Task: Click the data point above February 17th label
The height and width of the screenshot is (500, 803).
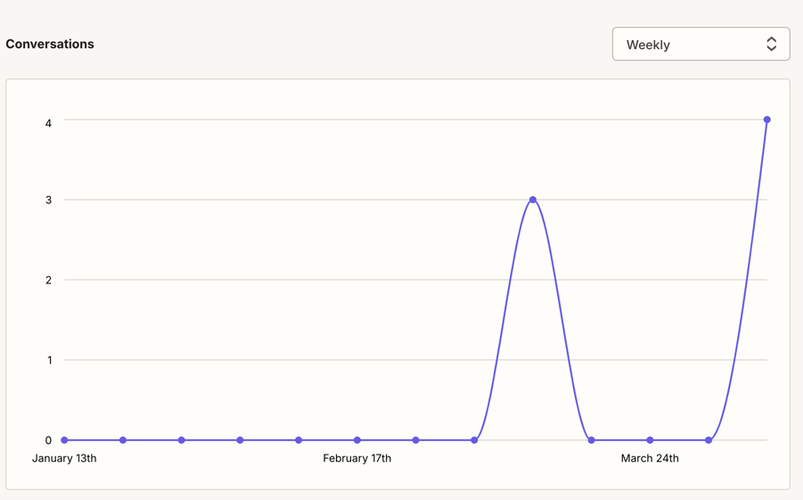Action: tap(357, 440)
